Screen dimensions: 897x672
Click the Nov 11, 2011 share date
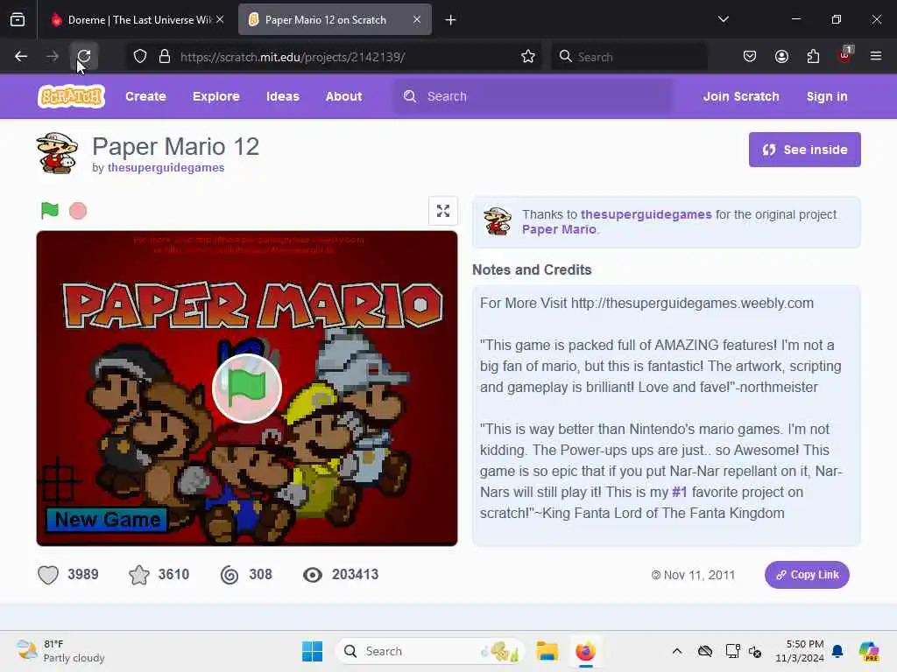699,575
